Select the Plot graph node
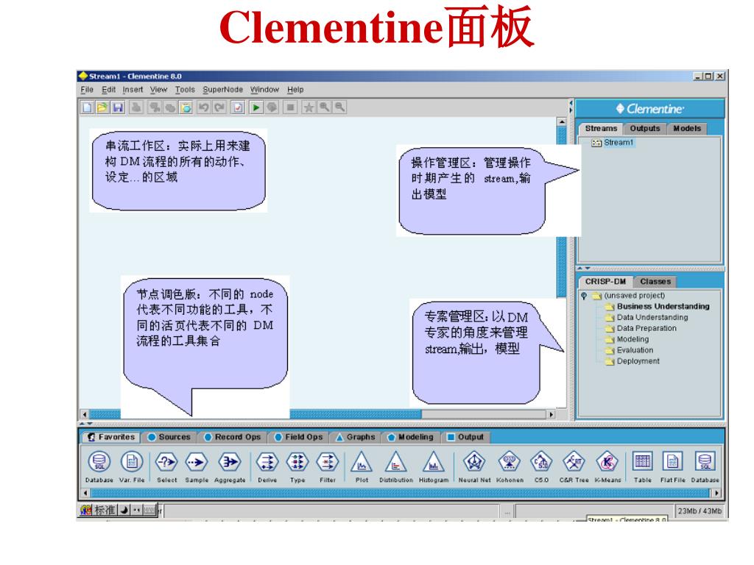This screenshot has width=754, height=565. (362, 466)
